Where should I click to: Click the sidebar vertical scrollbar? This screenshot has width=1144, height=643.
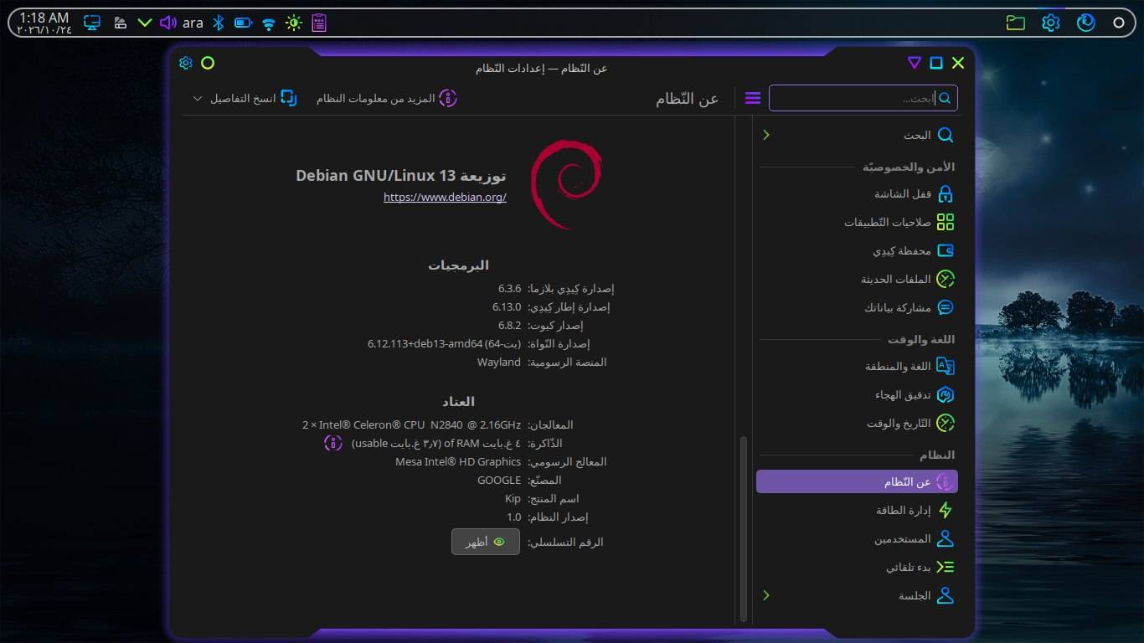click(743, 527)
